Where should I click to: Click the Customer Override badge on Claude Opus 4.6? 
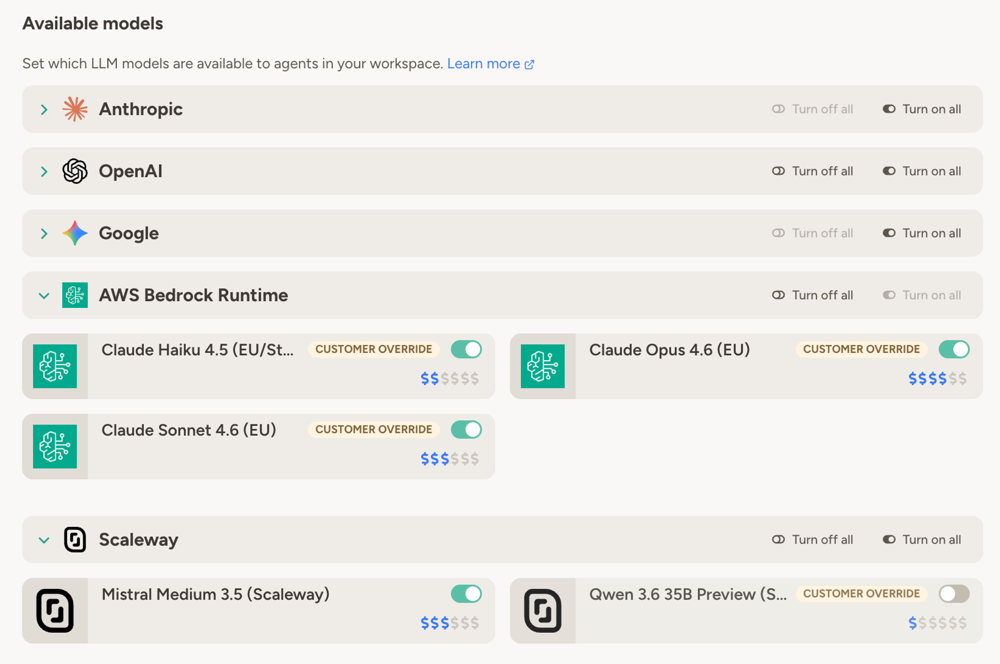862,349
